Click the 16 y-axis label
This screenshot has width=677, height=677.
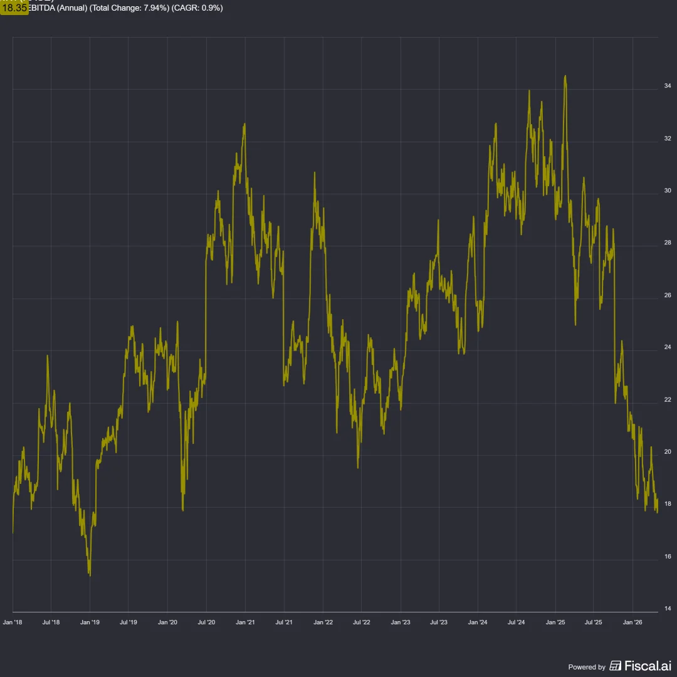[x=668, y=556]
